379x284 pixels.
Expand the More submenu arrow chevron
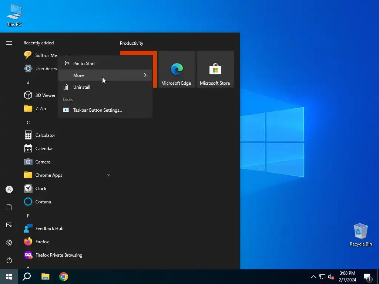[x=145, y=75]
